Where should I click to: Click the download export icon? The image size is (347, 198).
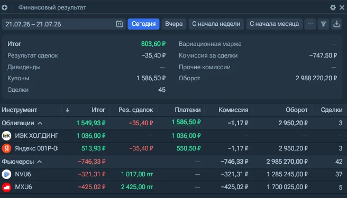(336, 24)
